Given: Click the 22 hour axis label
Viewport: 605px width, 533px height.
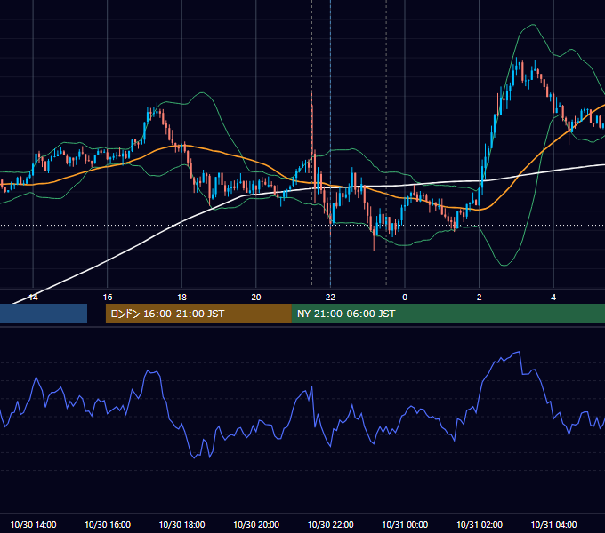Looking at the screenshot, I should (330, 298).
